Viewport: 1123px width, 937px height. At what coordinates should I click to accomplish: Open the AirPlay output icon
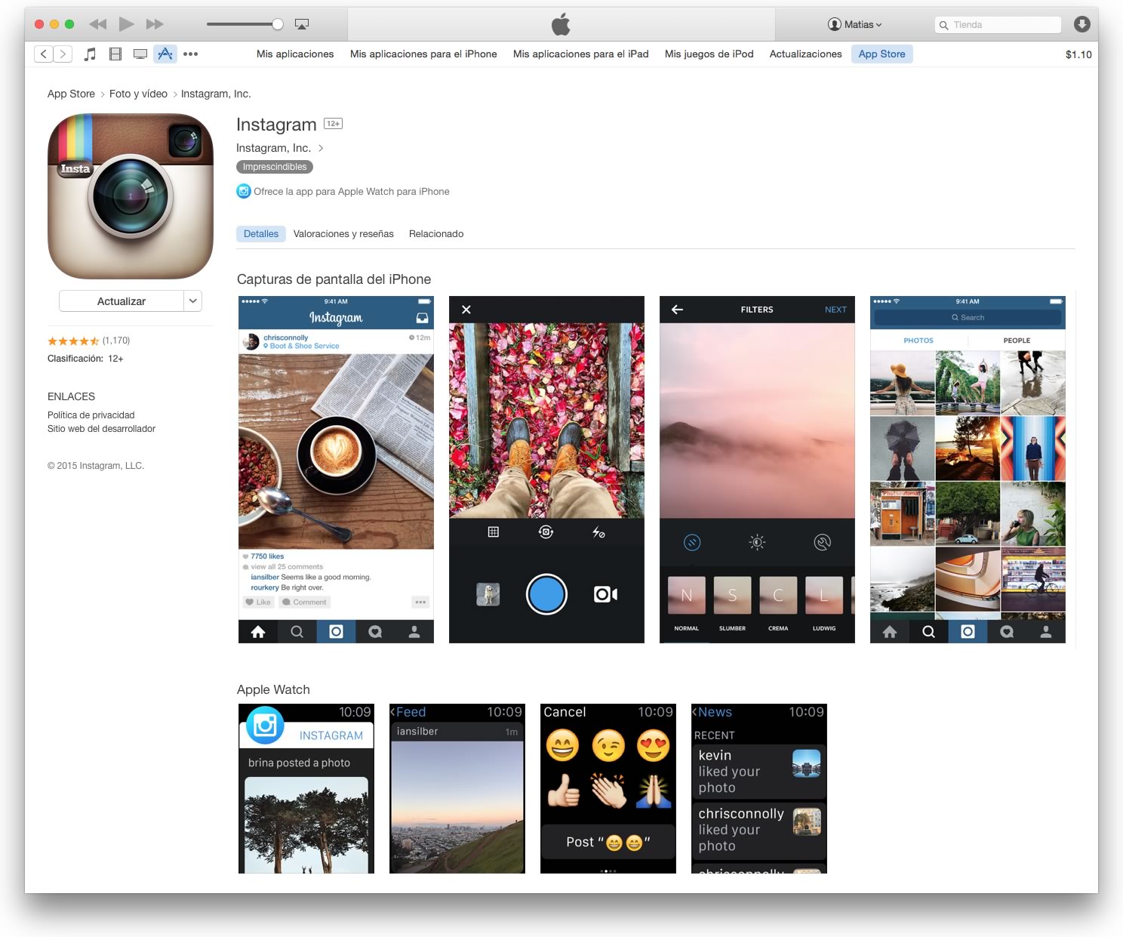click(302, 24)
